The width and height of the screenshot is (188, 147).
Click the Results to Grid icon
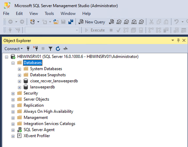click(x=183, y=30)
